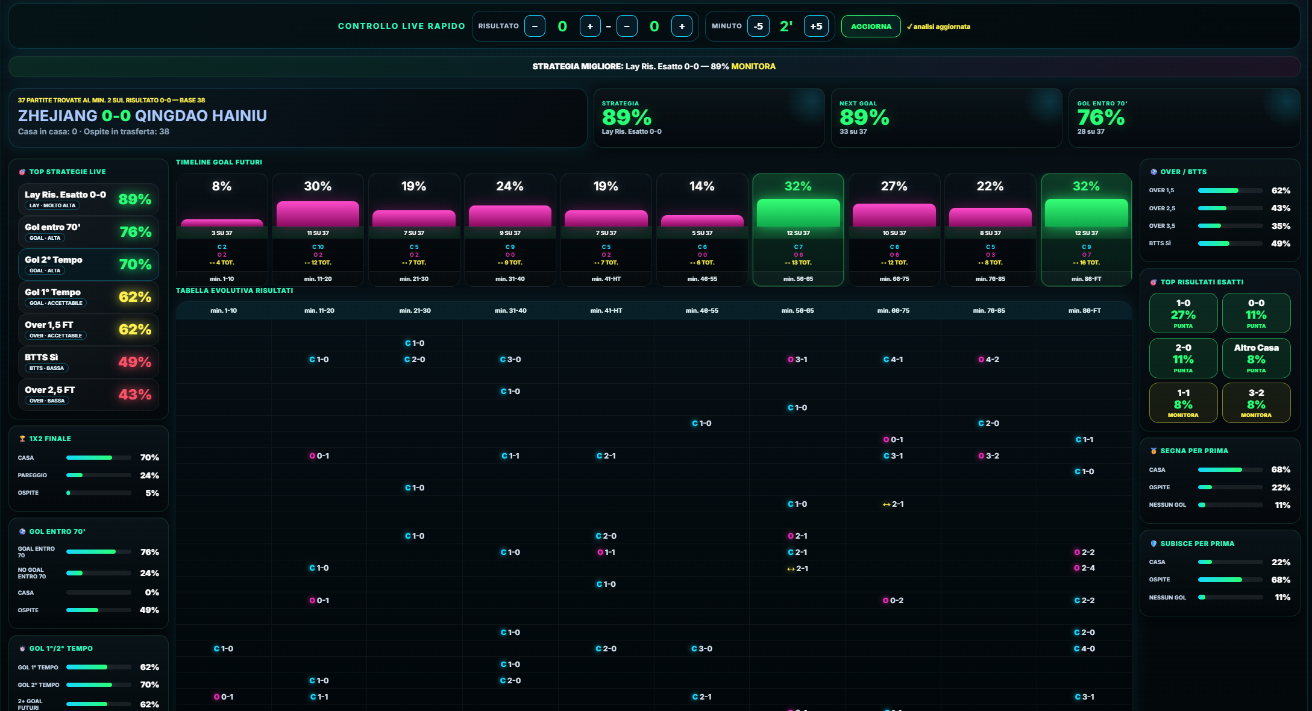Click the Top Risultati Esatti target icon
This screenshot has width=1312, height=711.
[x=1153, y=283]
